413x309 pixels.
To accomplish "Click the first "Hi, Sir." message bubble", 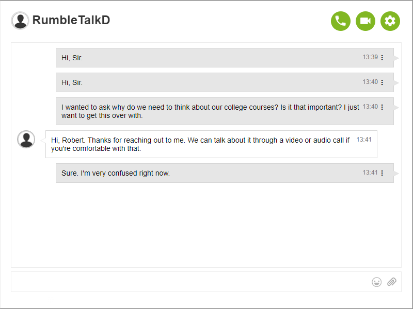I will pos(206,58).
